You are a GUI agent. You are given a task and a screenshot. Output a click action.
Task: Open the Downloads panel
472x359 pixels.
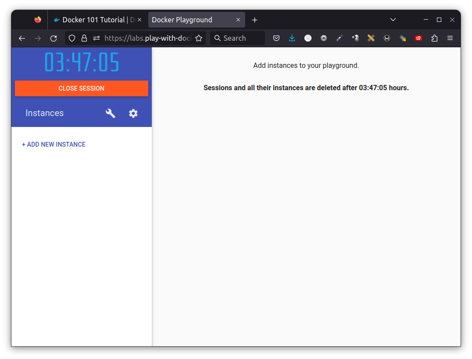click(x=292, y=38)
